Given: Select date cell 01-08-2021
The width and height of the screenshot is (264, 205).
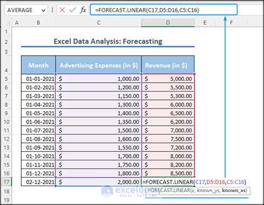Looking at the screenshot, I should click(x=38, y=139).
